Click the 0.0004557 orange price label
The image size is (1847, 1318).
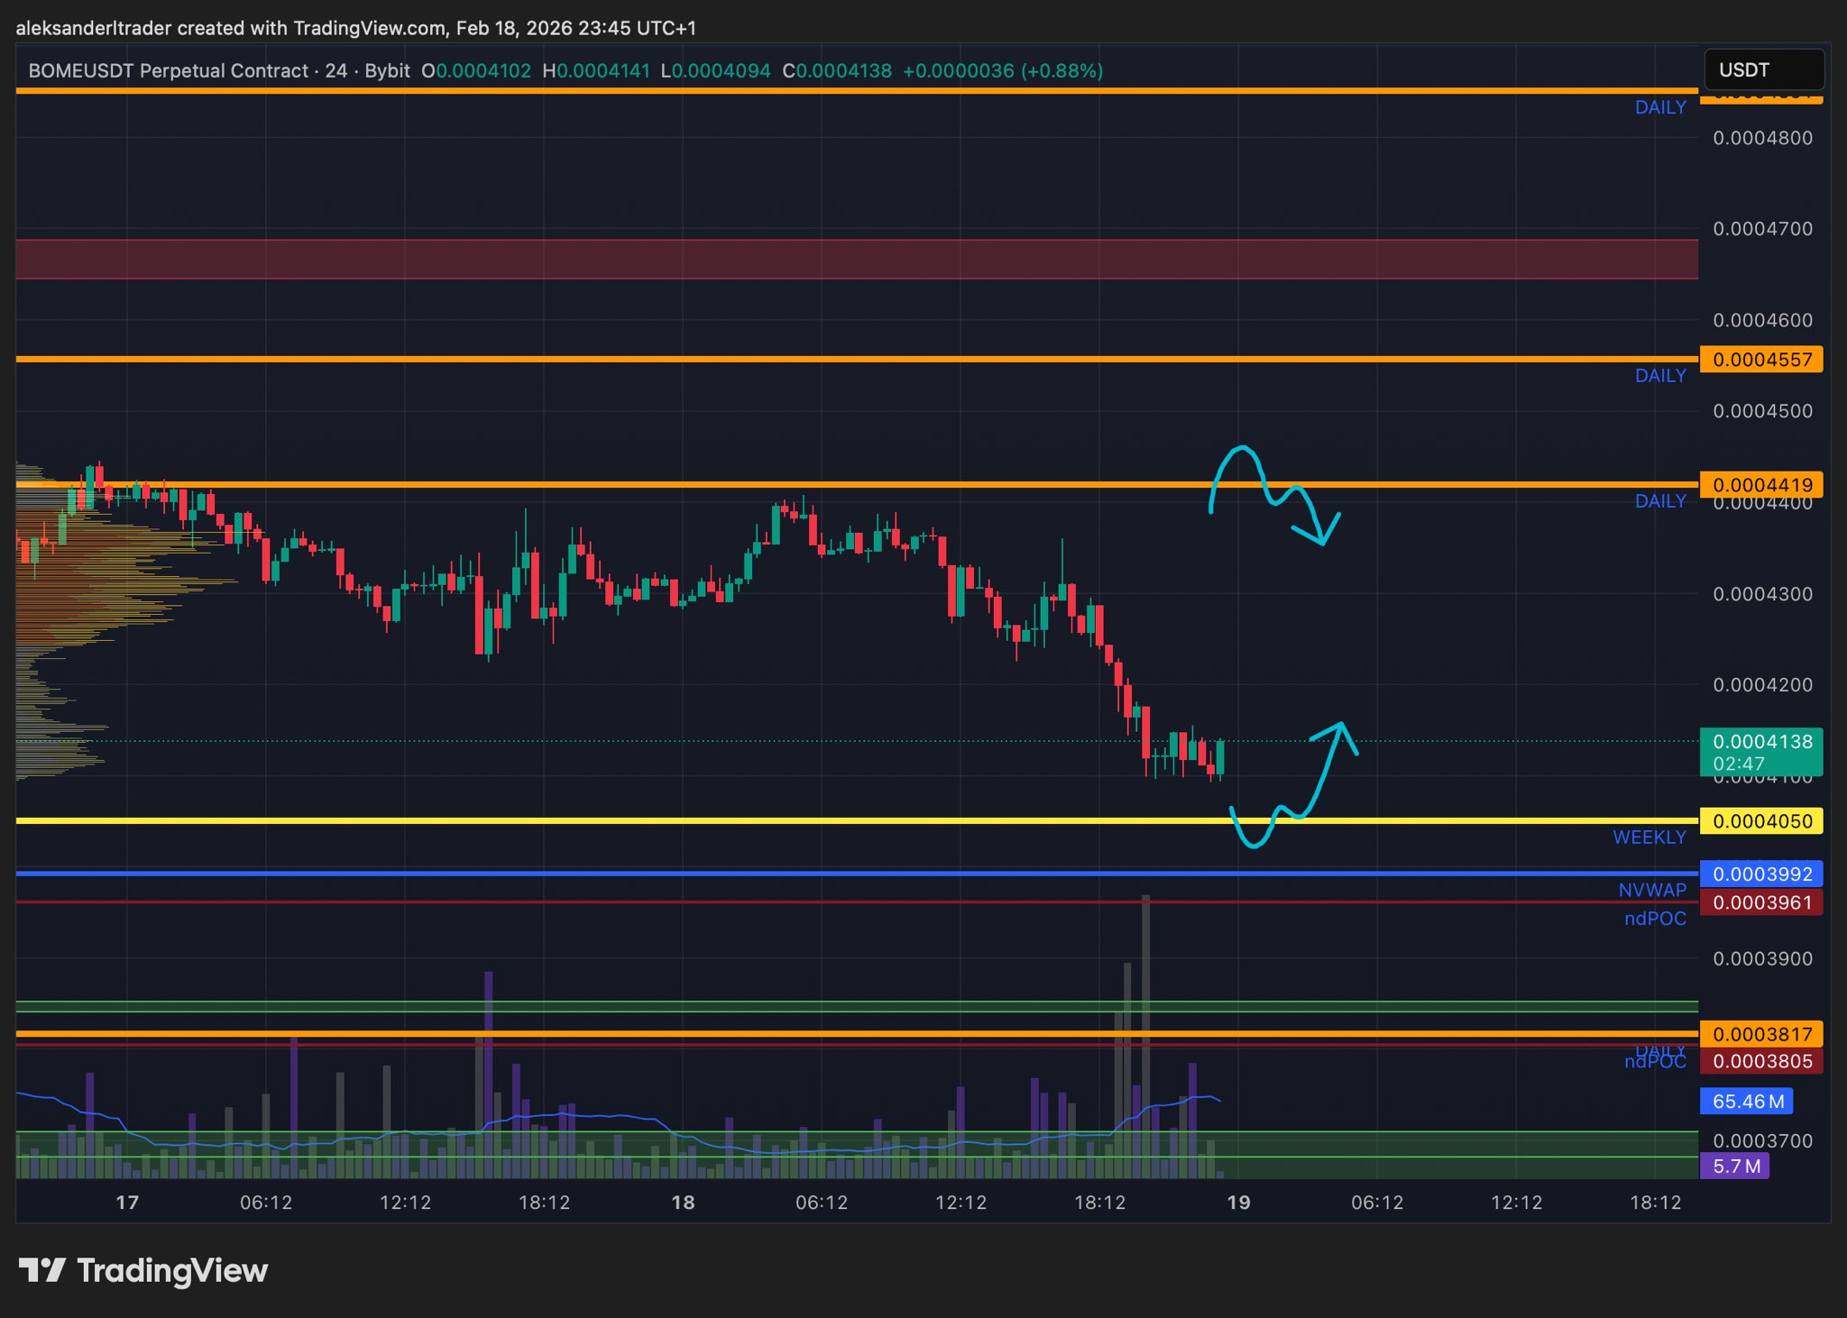(x=1760, y=360)
